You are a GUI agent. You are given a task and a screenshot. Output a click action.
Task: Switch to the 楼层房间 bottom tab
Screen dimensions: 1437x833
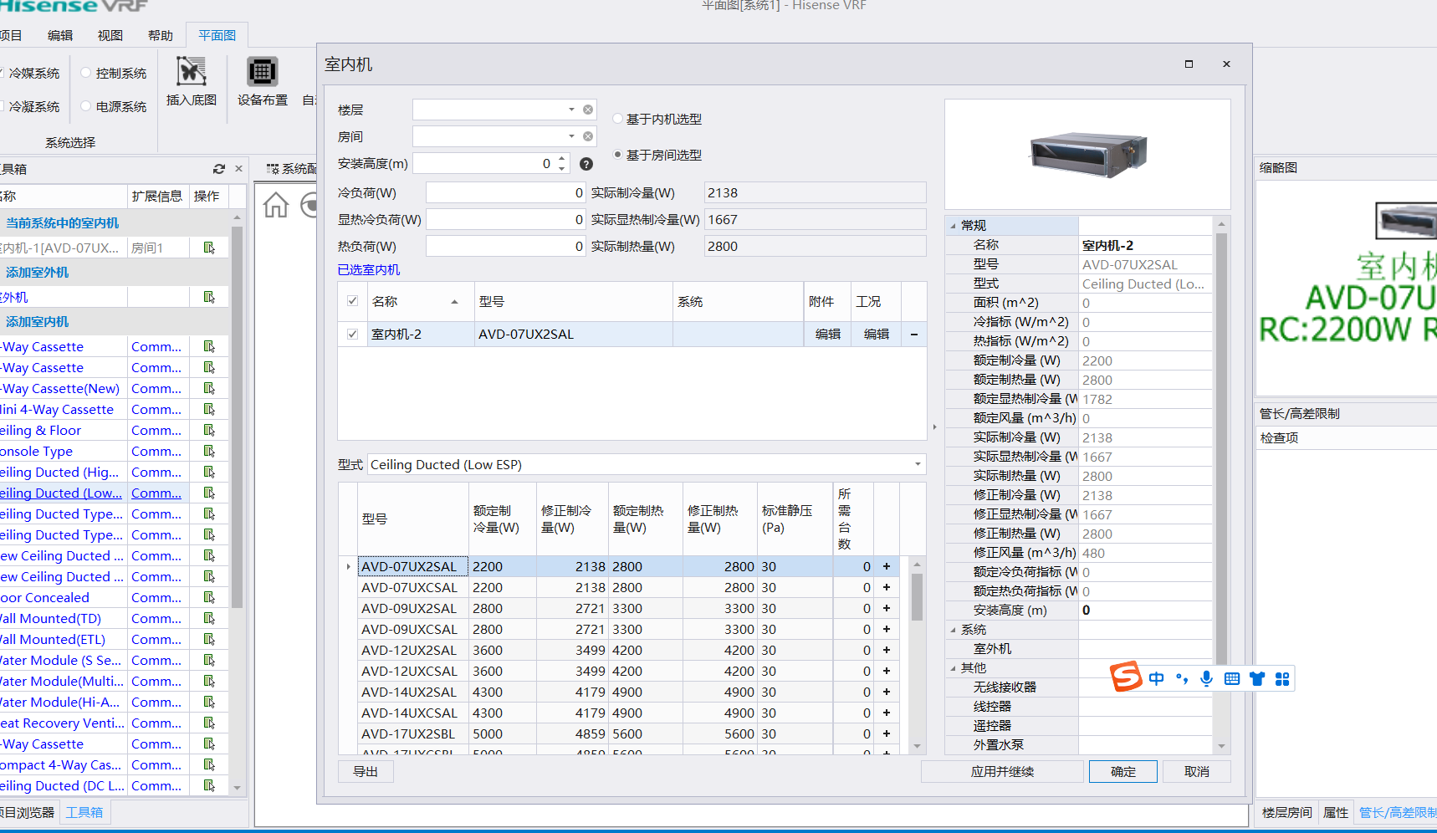tap(1286, 812)
